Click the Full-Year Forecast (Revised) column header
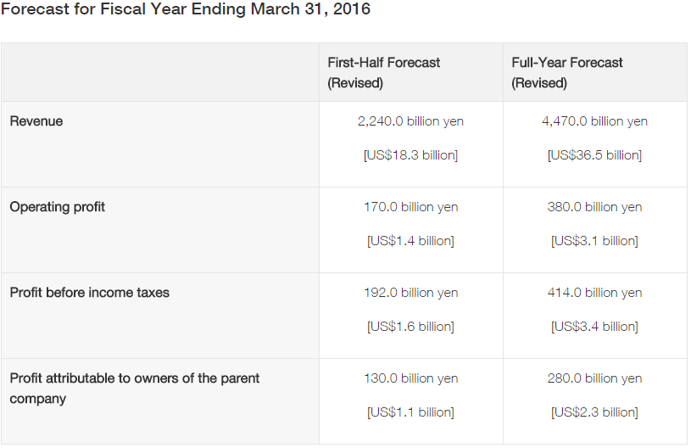 point(567,73)
